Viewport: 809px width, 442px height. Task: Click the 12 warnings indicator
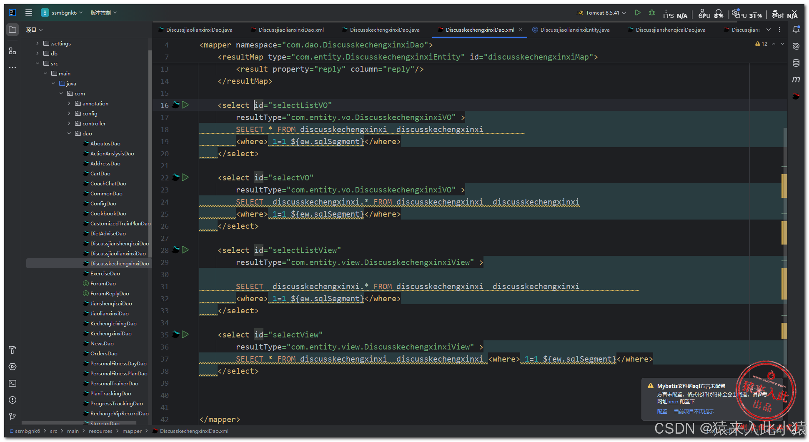pyautogui.click(x=761, y=44)
